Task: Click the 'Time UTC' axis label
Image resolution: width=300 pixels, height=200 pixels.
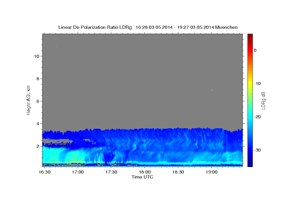Action: point(142,177)
